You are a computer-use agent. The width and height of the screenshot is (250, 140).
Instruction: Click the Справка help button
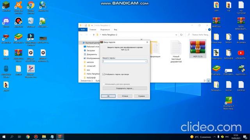click(x=141, y=96)
